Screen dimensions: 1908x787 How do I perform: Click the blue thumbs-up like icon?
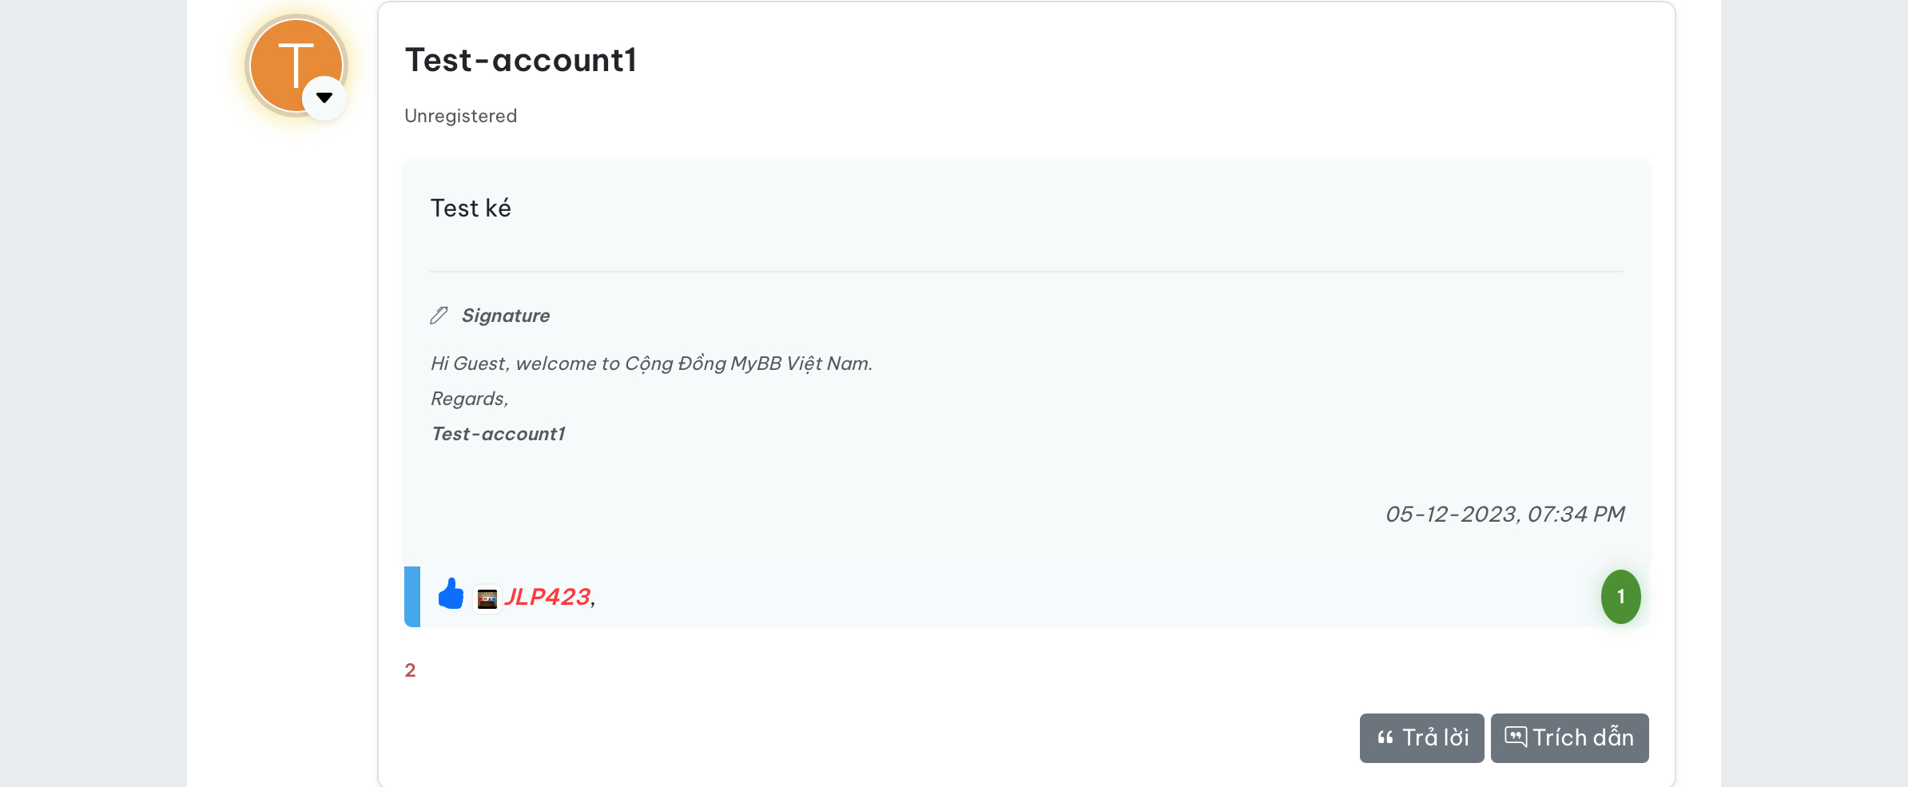(451, 594)
